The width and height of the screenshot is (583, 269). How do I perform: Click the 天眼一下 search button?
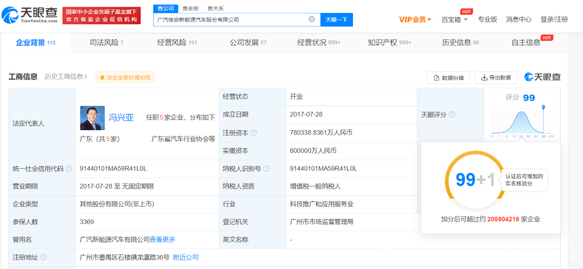[x=336, y=20]
